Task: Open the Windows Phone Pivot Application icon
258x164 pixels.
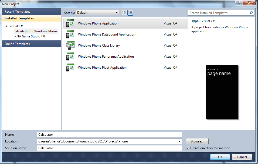Action: click(70, 67)
